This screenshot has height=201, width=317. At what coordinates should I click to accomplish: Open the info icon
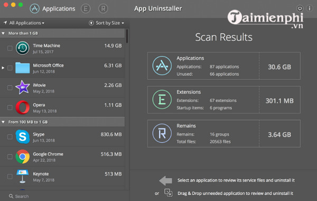click(x=310, y=8)
